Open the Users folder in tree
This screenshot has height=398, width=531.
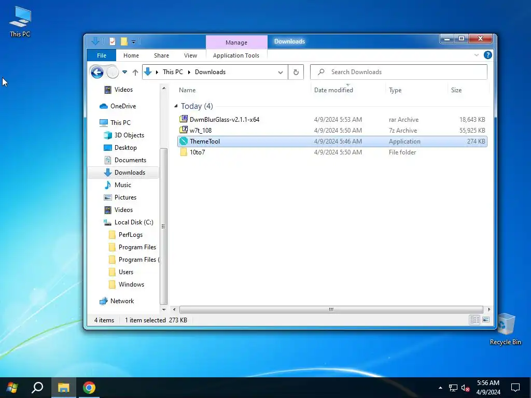(x=125, y=272)
